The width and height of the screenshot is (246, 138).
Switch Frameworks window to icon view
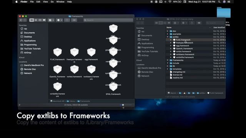click(x=32, y=20)
